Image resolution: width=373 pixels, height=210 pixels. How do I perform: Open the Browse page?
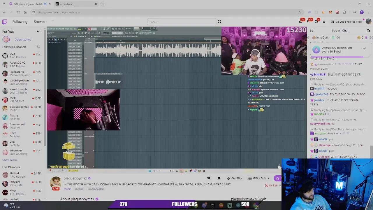[x=39, y=22]
